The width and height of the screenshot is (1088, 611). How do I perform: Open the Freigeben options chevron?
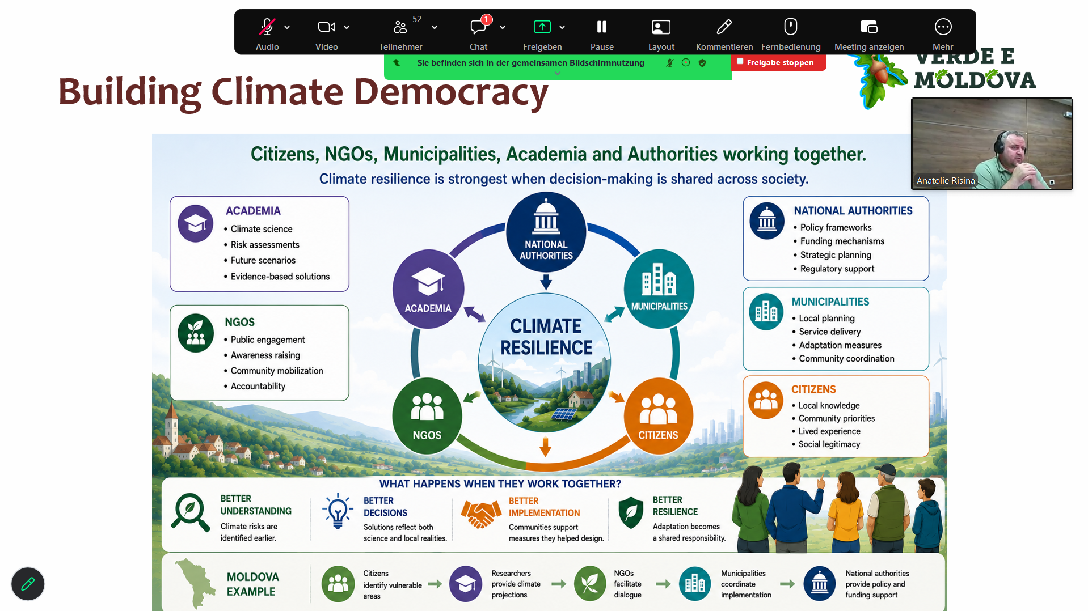pyautogui.click(x=562, y=27)
